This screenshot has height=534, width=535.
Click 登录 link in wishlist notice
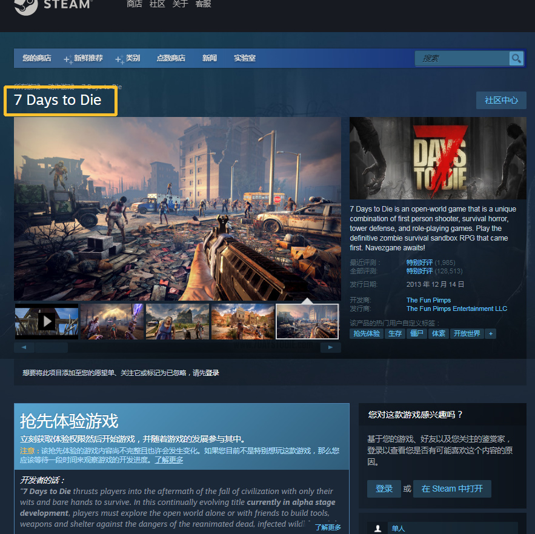pyautogui.click(x=212, y=373)
